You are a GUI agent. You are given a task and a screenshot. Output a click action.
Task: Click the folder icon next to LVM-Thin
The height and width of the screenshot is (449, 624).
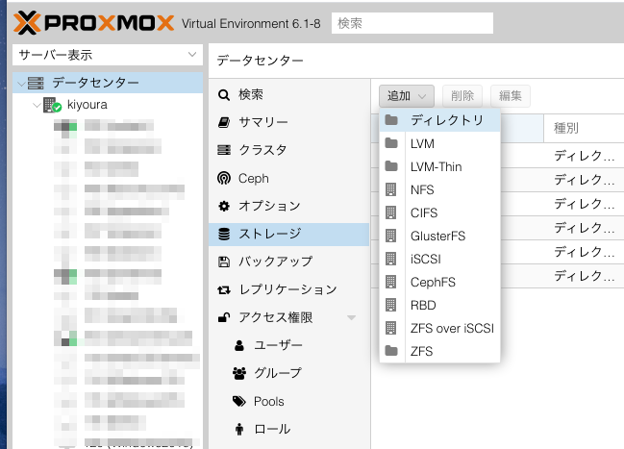point(391,166)
